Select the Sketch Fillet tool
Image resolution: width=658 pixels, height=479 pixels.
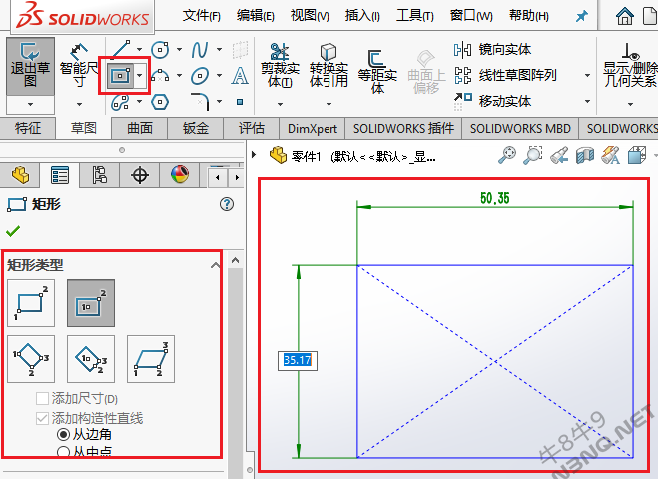(x=200, y=102)
